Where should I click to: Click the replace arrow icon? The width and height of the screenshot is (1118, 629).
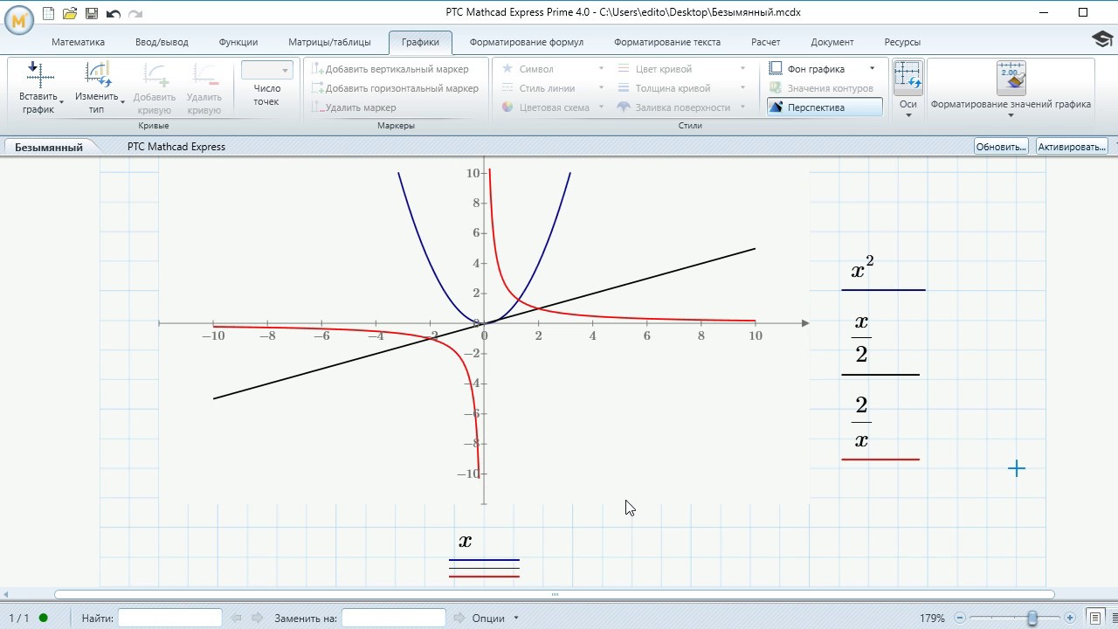pyautogui.click(x=459, y=618)
